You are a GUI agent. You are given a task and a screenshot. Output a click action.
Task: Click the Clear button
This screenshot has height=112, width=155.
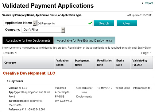click(127, 23)
